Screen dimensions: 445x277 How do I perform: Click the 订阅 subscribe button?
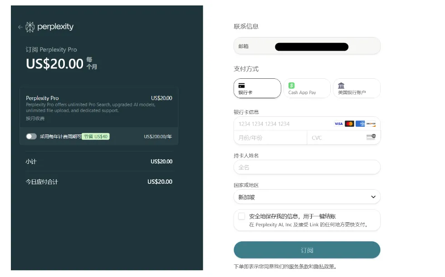(x=307, y=250)
